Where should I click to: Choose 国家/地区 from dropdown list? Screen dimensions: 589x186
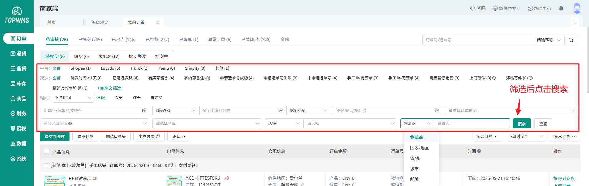(421, 148)
